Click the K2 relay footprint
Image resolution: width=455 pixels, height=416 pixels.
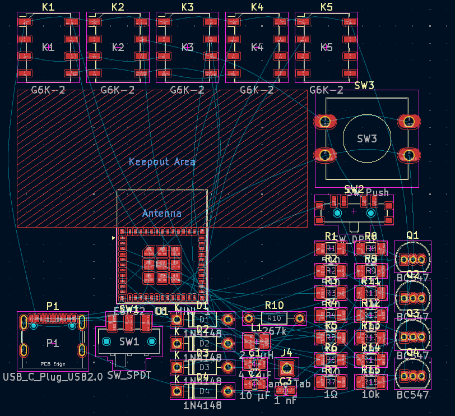point(118,48)
